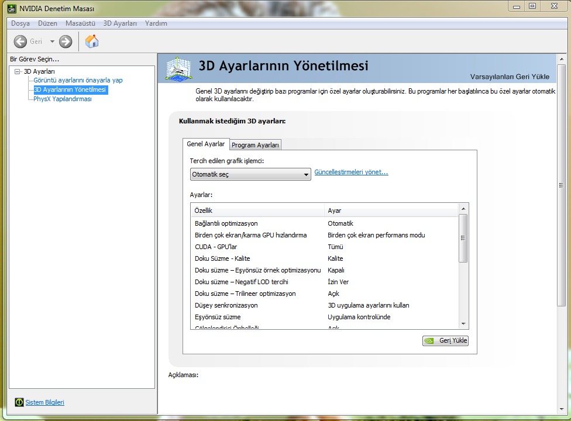Image resolution: width=571 pixels, height=421 pixels.
Task: Open the Back history dropdown arrow
Action: pyautogui.click(x=52, y=42)
